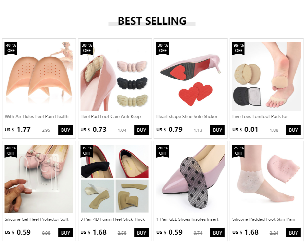The width and height of the screenshot is (305, 245).
Task: Open 'Heart shape Shoe Sole Sticker' title link
Action: coord(187,117)
